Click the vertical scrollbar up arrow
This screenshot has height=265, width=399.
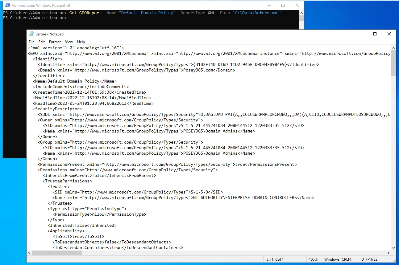point(394,48)
